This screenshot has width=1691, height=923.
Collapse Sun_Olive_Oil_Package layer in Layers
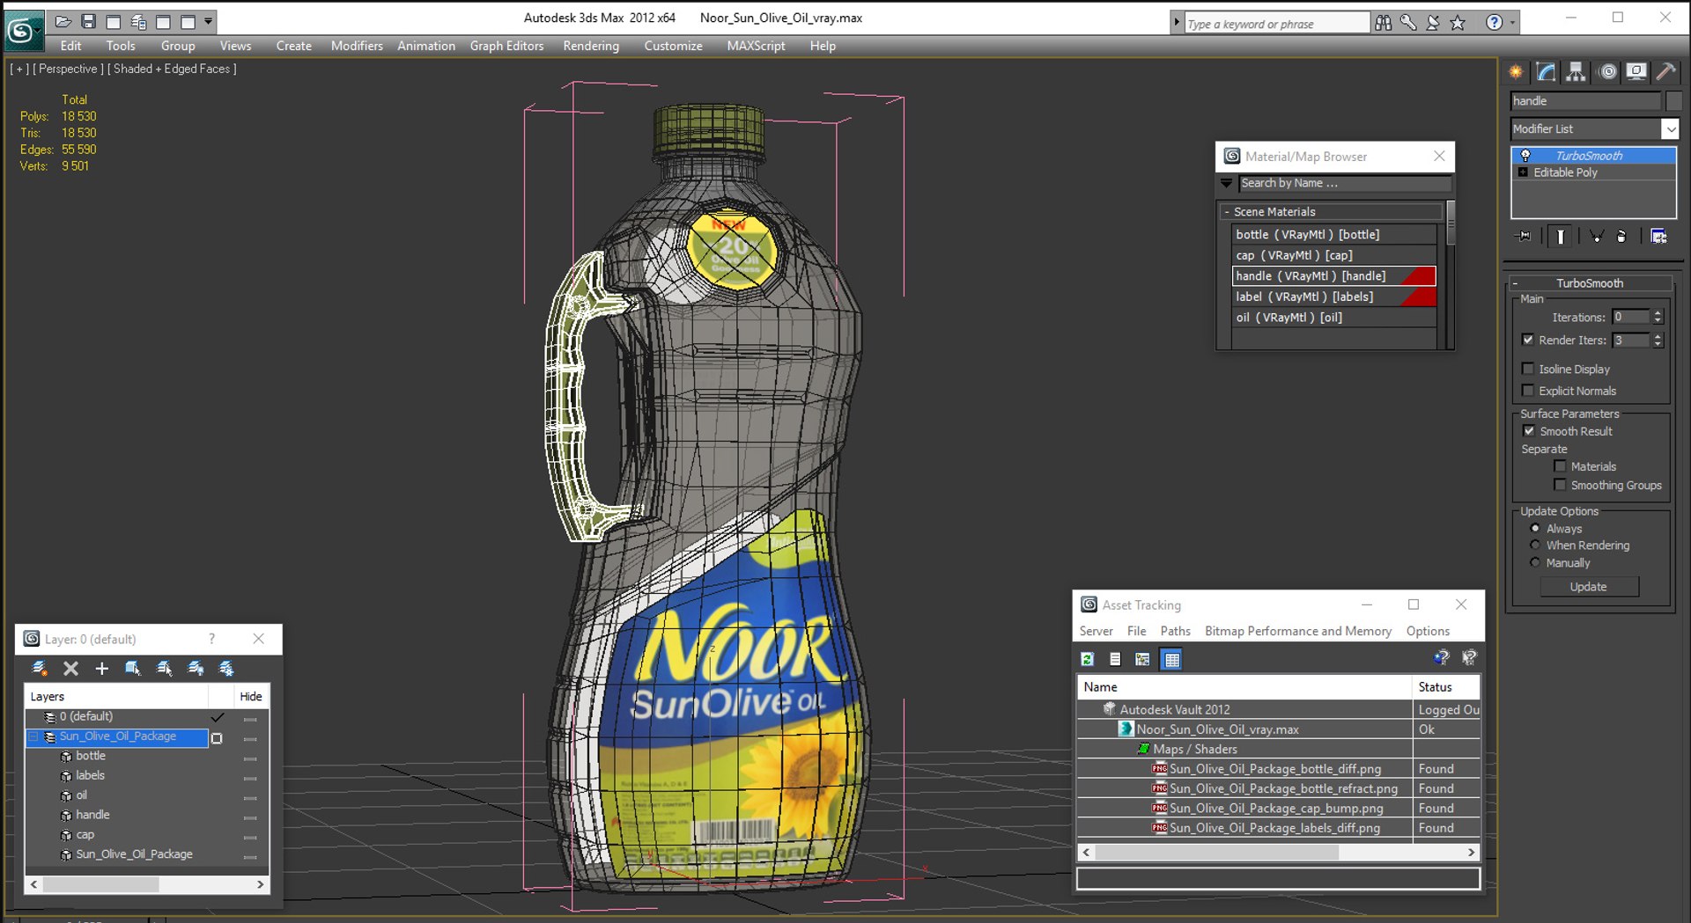click(x=33, y=736)
